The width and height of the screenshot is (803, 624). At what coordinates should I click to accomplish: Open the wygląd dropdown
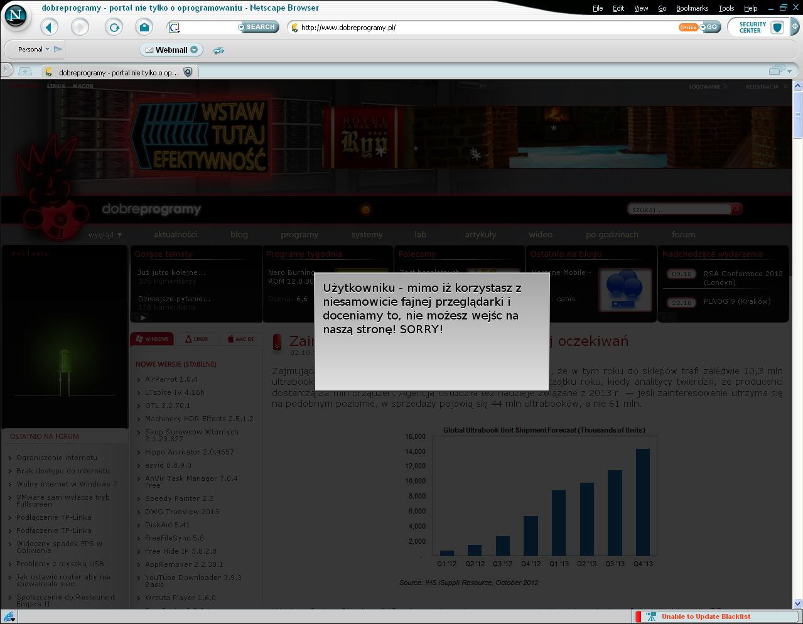105,235
